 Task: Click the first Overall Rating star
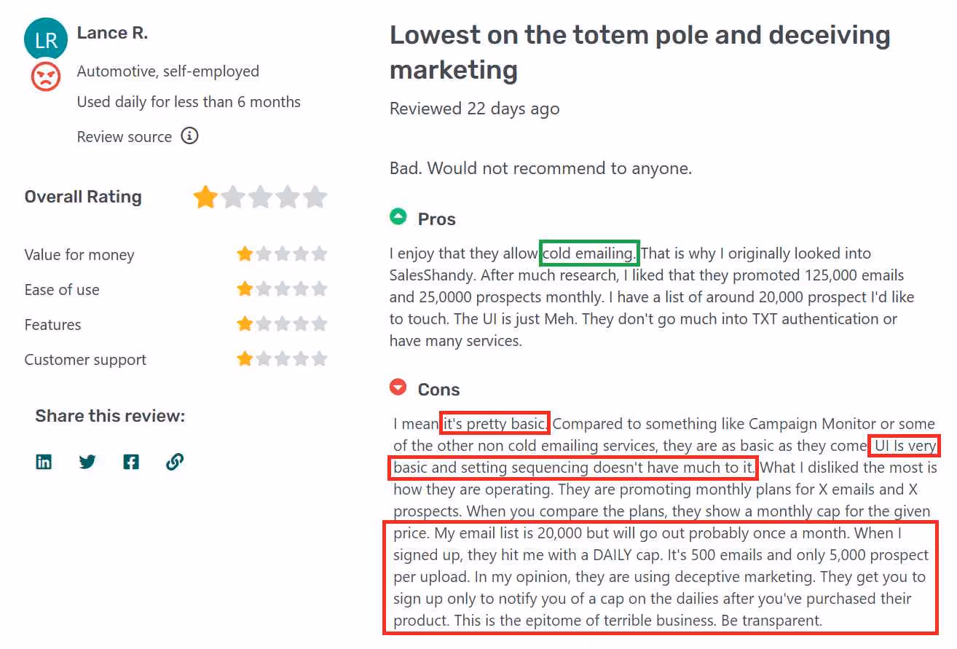205,196
